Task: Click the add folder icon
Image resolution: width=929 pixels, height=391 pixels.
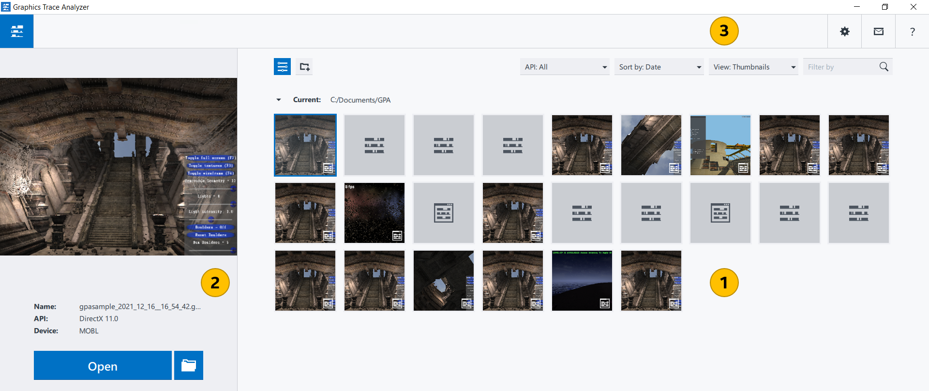Action: click(x=304, y=67)
